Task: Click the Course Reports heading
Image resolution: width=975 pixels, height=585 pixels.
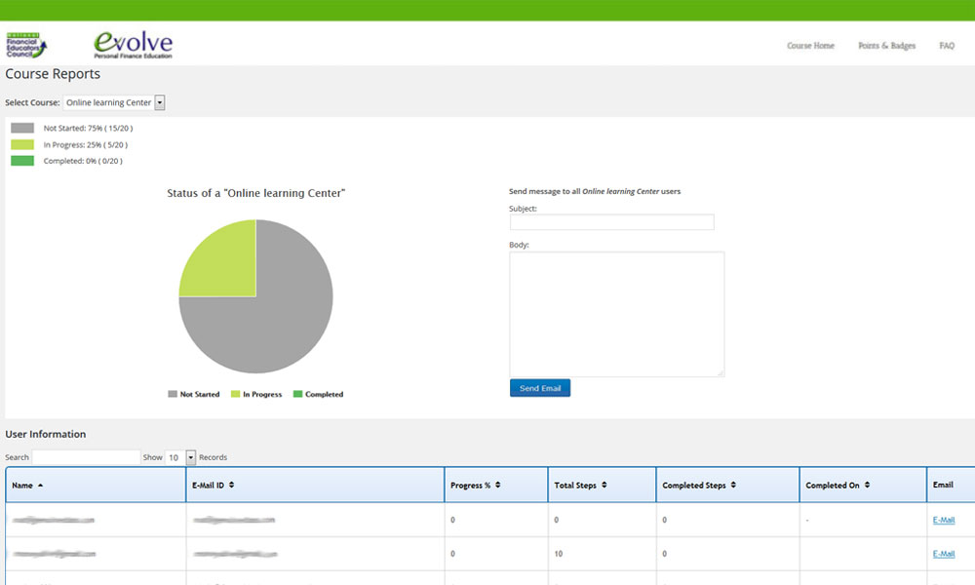Action: coord(53,74)
